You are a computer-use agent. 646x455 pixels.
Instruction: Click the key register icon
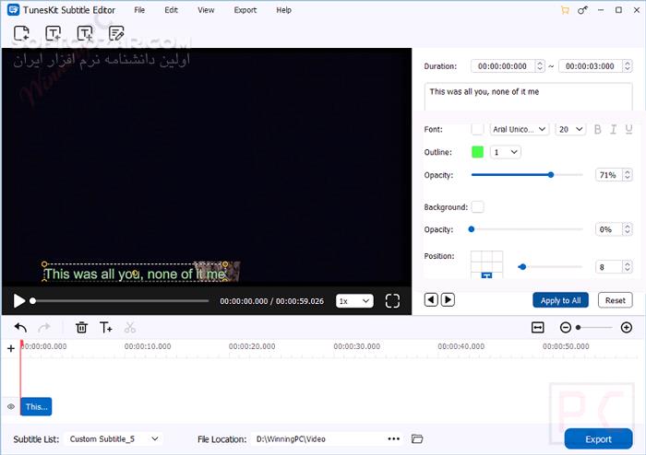point(582,10)
